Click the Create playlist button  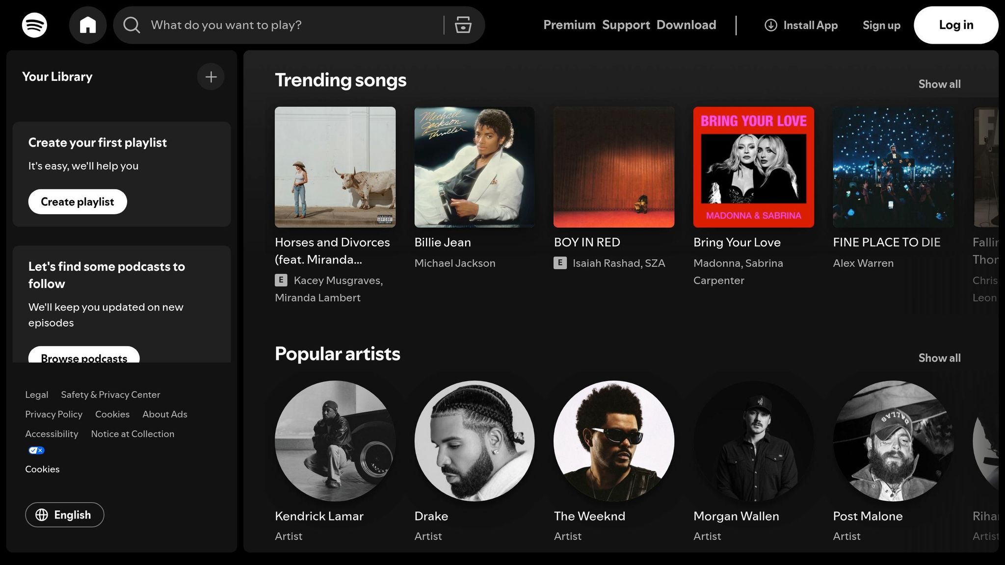(x=78, y=202)
